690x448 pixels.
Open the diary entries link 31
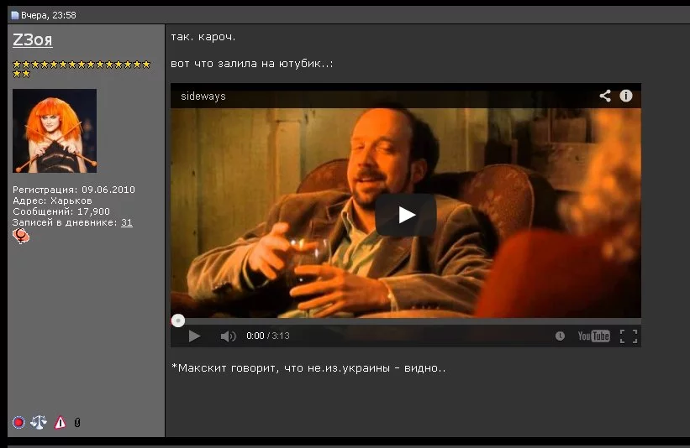tap(127, 222)
